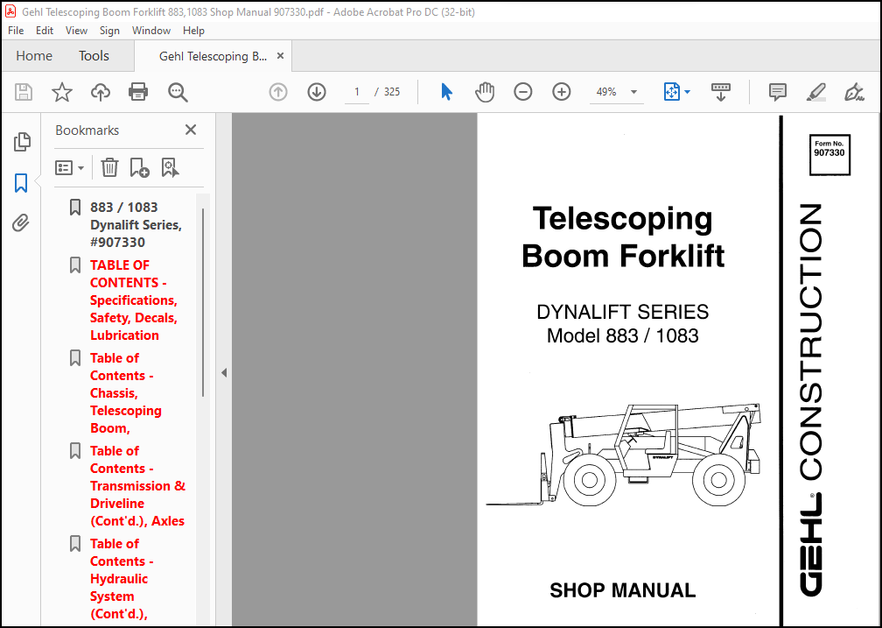The height and width of the screenshot is (628, 882).
Task: Add a comment sticky note
Action: click(x=777, y=92)
